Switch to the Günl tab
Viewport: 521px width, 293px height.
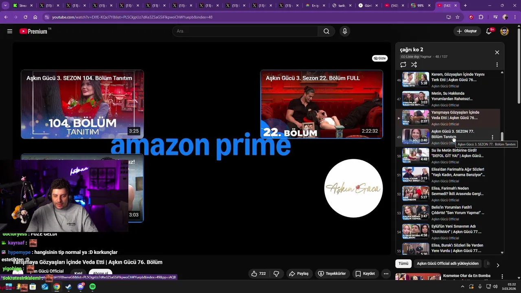click(368, 5)
